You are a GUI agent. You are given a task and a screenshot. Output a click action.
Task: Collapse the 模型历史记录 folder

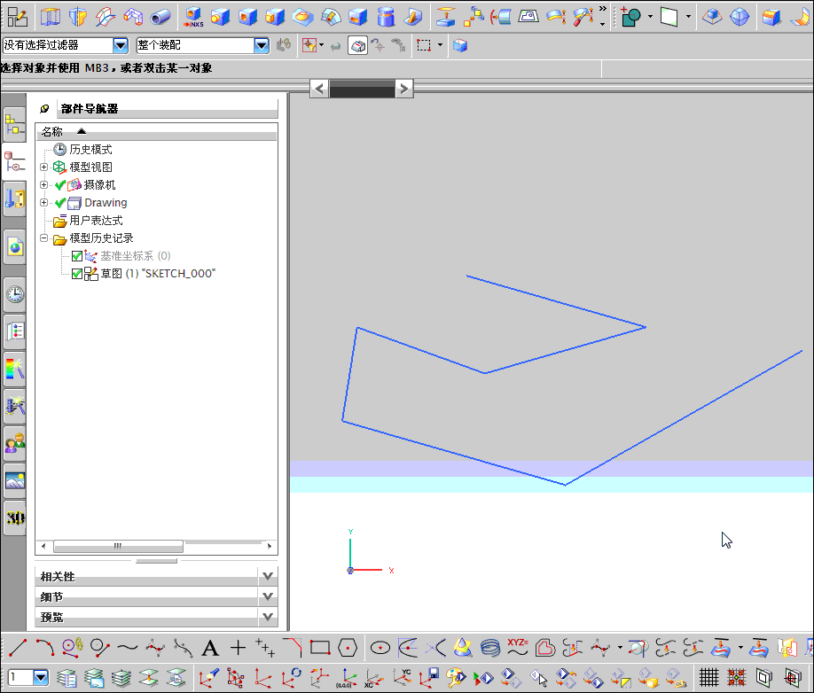(x=44, y=238)
